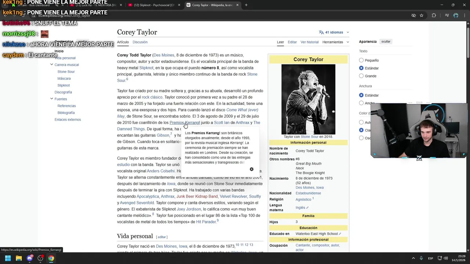Image resolution: width=470 pixels, height=264 pixels.
Task: Open the Scott Ian link
Action: (222, 122)
